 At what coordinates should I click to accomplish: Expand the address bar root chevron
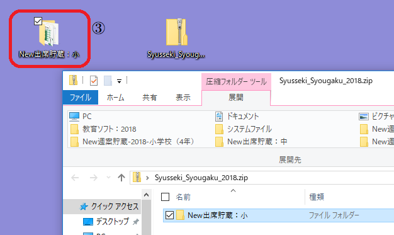pyautogui.click(x=147, y=178)
